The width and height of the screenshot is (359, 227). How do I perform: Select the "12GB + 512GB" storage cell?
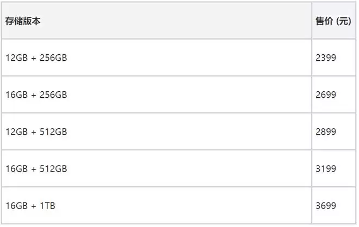pos(36,132)
